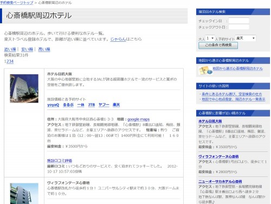The height and width of the screenshot is (204, 271).
Task: Sort results by 近い順
Action: pyautogui.click(x=10, y=49)
